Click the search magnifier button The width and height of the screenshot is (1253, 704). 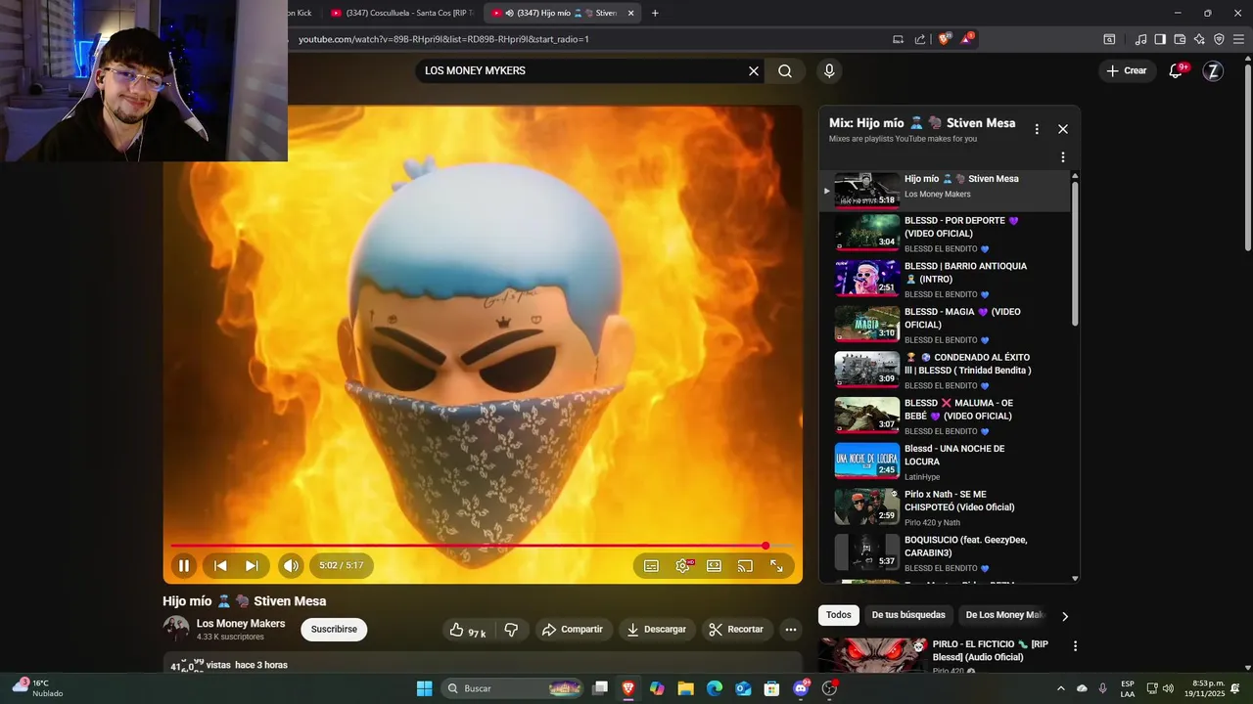coord(785,71)
